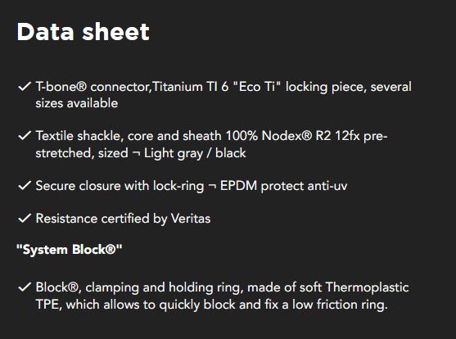Click the checkmark beside Textile shackle line
The width and height of the screenshot is (456, 339).
point(25,136)
